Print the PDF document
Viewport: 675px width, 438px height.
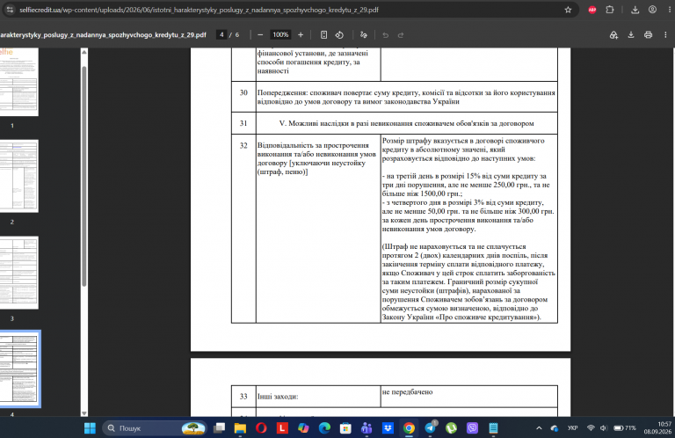648,35
